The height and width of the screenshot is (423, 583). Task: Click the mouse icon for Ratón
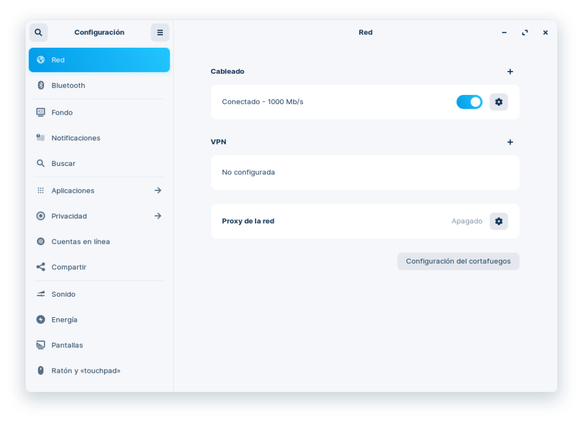[40, 371]
